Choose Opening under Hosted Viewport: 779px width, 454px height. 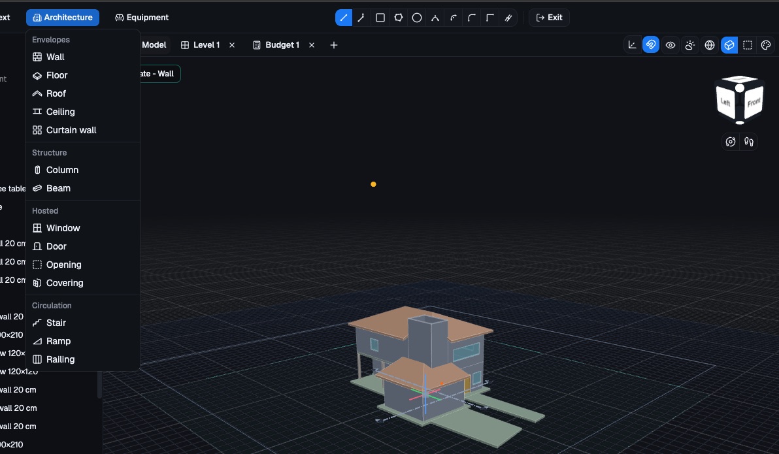pos(83,265)
